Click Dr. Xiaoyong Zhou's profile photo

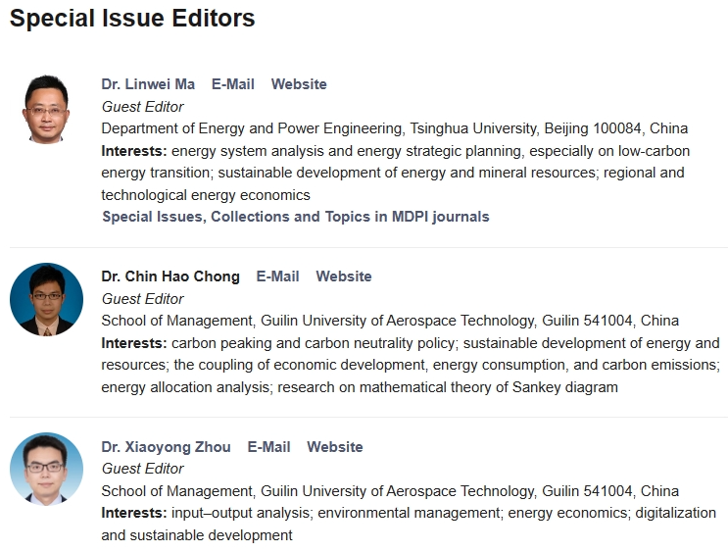pos(46,469)
